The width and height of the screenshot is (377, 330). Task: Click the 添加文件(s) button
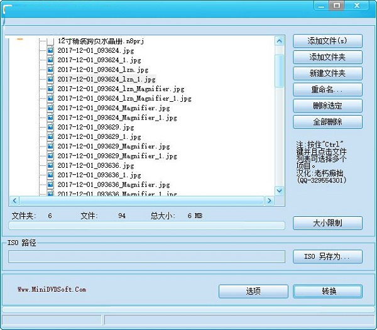pos(327,41)
